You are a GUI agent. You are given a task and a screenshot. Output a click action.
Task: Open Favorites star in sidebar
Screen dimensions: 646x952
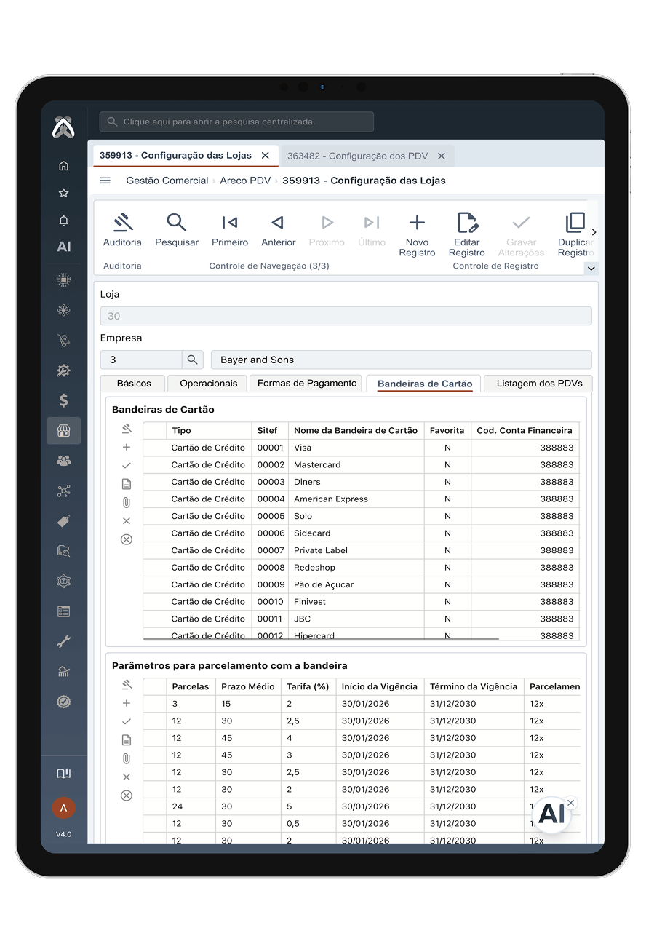[63, 193]
